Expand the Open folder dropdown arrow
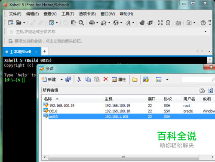 tap(24, 23)
